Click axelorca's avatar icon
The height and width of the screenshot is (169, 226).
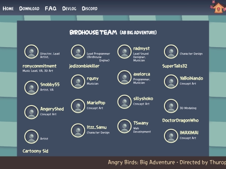click(x=124, y=77)
